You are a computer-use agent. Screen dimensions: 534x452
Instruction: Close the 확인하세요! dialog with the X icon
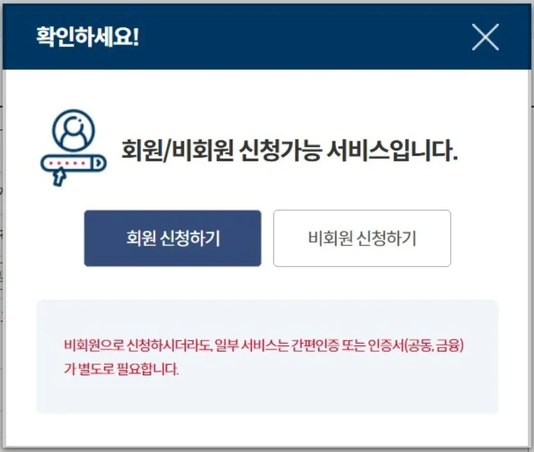(x=485, y=37)
